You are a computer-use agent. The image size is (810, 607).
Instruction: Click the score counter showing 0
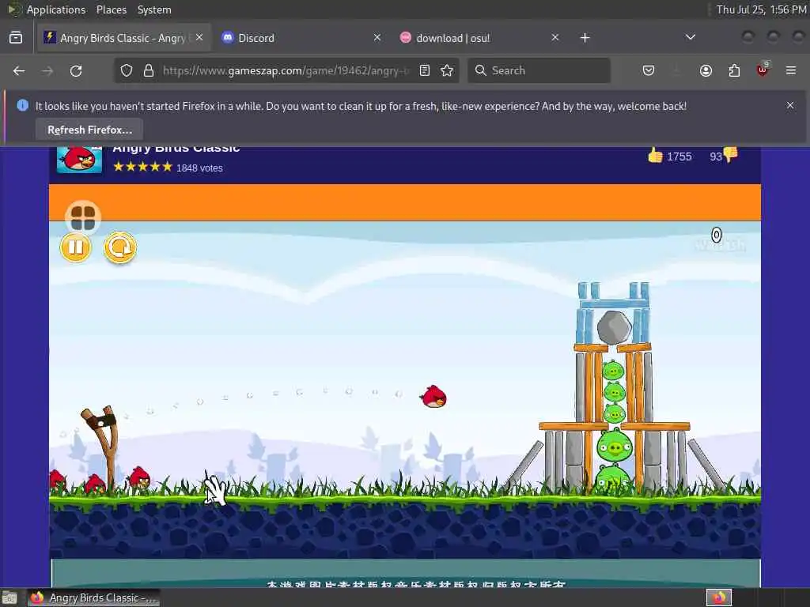(716, 235)
